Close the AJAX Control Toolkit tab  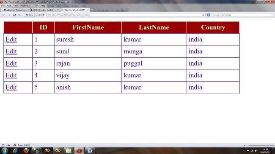point(58,10)
